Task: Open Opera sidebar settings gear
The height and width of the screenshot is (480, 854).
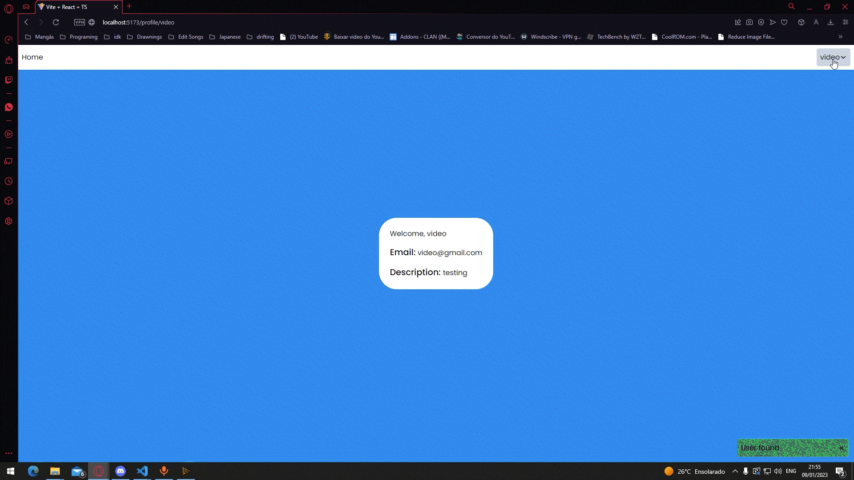Action: (8, 221)
